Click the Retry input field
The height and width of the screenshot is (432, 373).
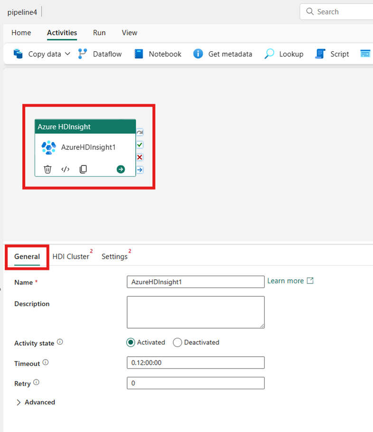click(x=196, y=383)
